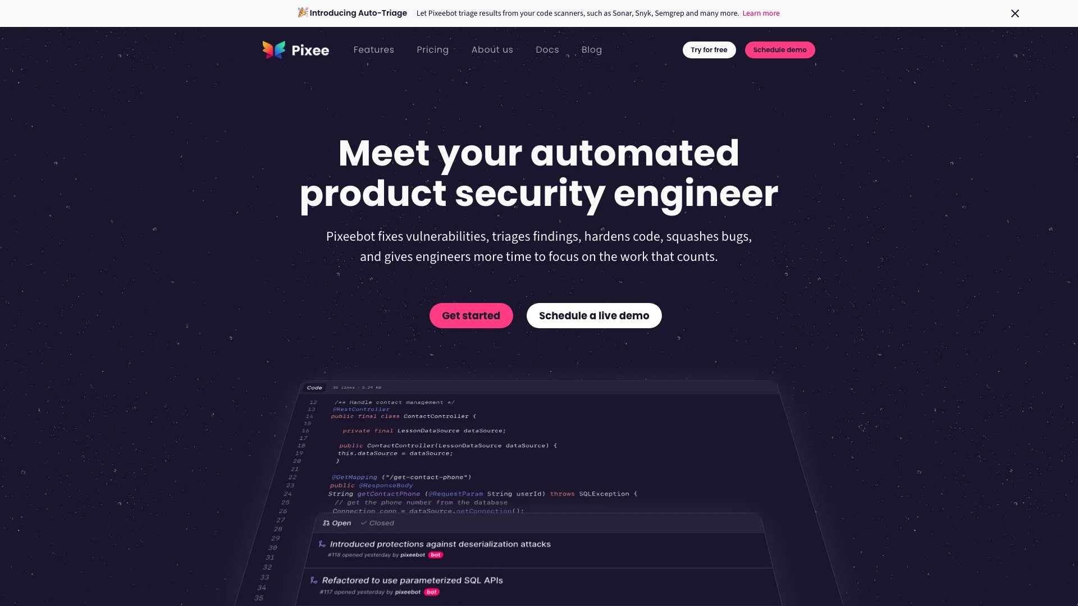This screenshot has height=606, width=1078.
Task: Click the close X icon on announcement banner
Action: [1015, 13]
